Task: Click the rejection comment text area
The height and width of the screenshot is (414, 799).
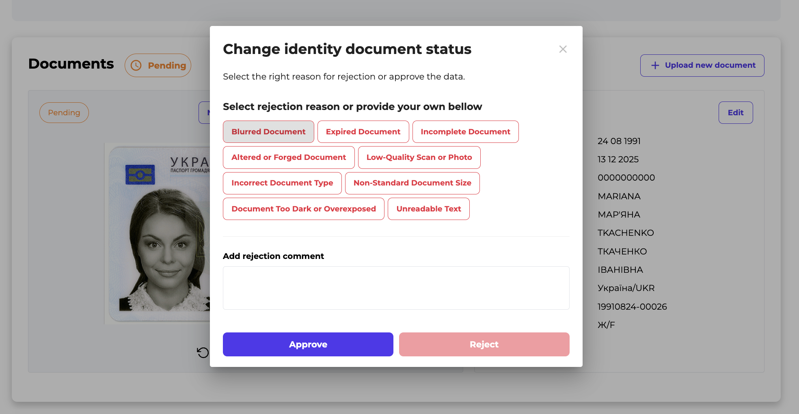Action: (396, 288)
